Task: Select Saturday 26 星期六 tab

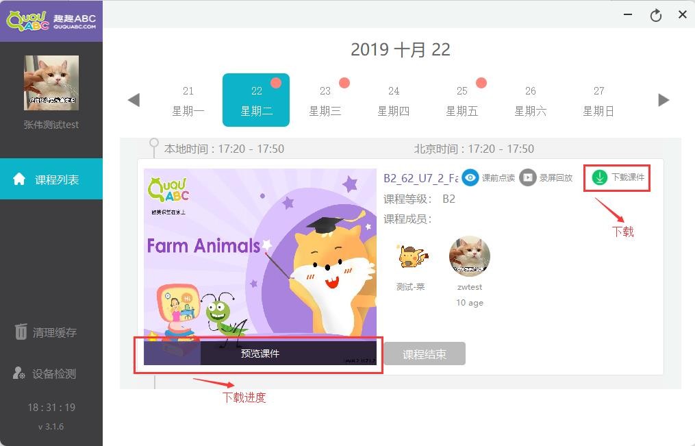Action: pyautogui.click(x=530, y=101)
